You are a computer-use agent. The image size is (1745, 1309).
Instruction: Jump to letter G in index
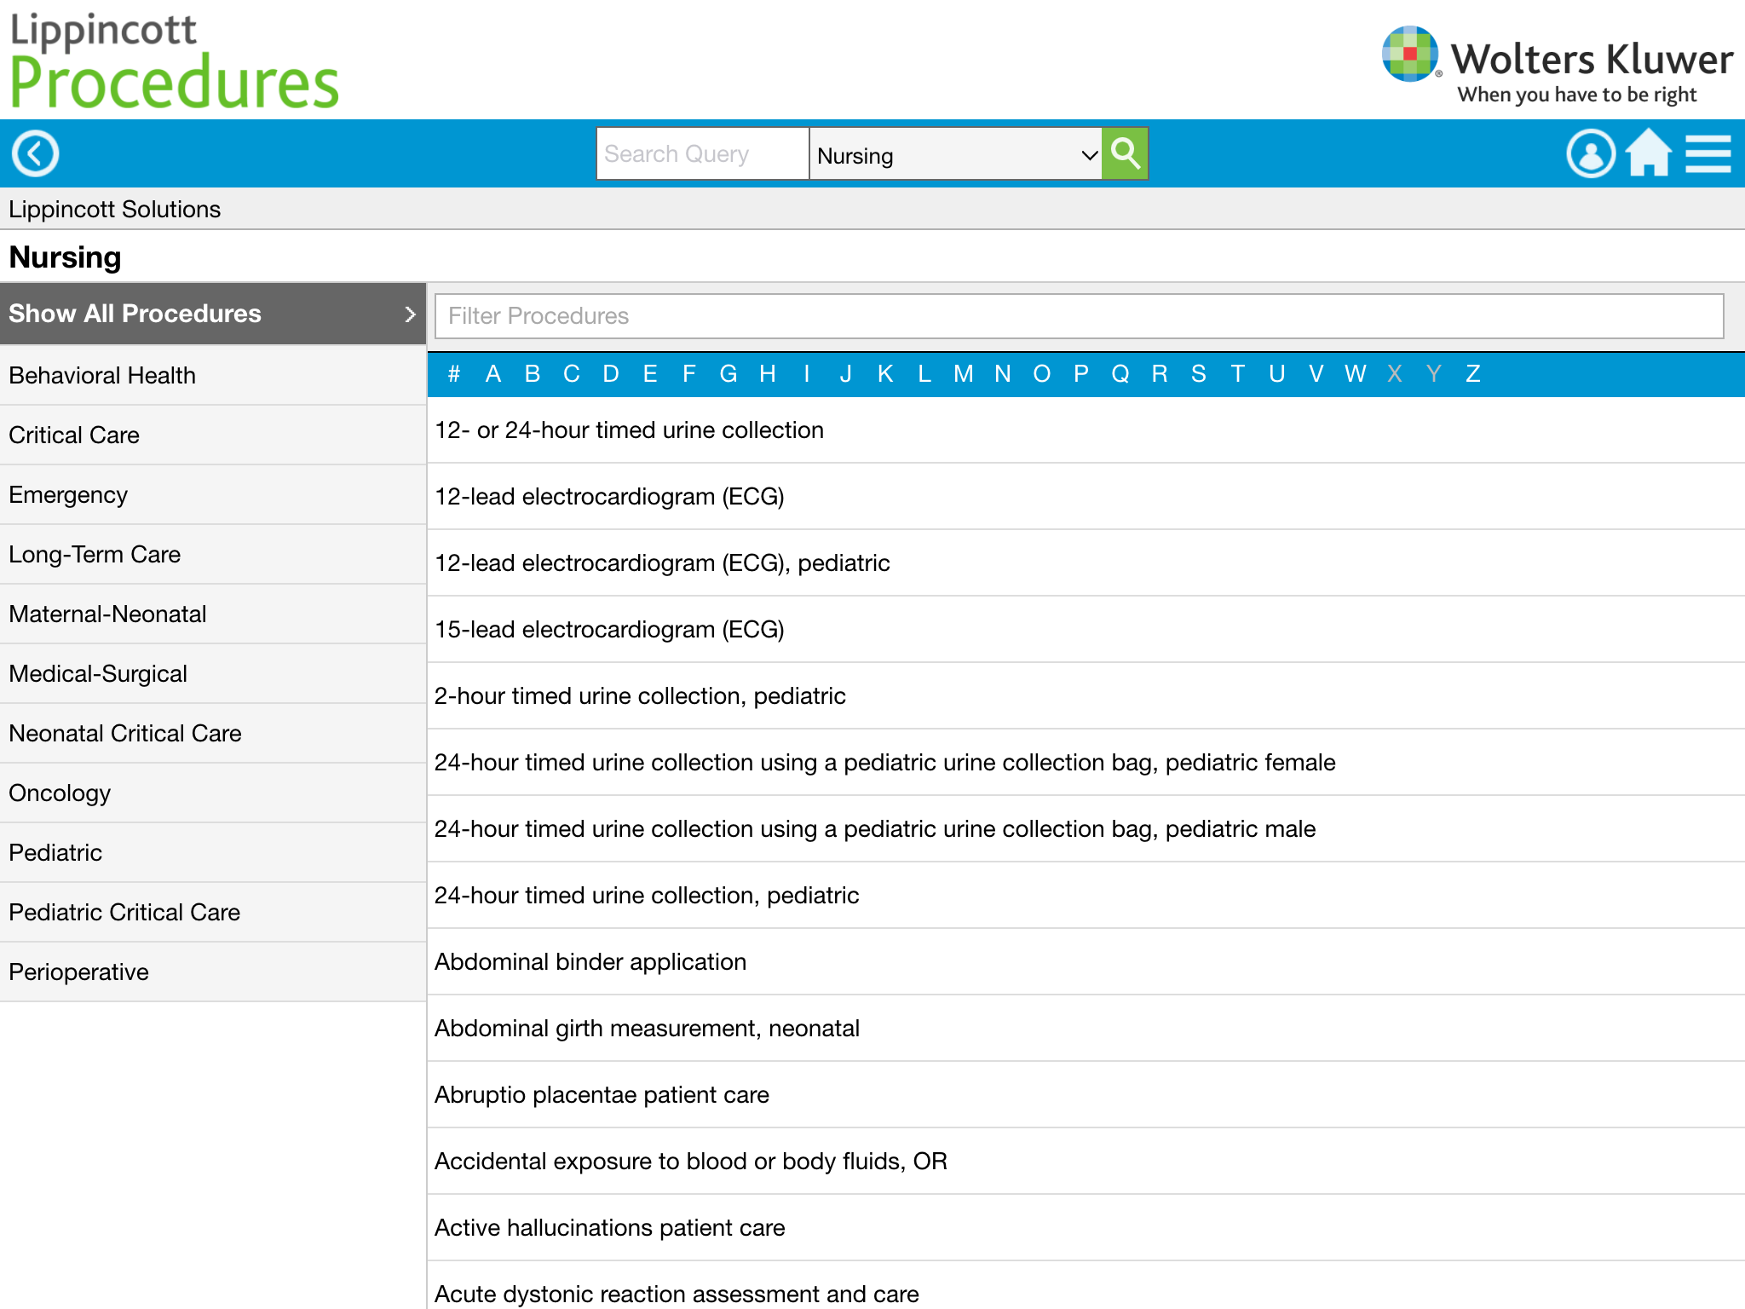(x=729, y=373)
